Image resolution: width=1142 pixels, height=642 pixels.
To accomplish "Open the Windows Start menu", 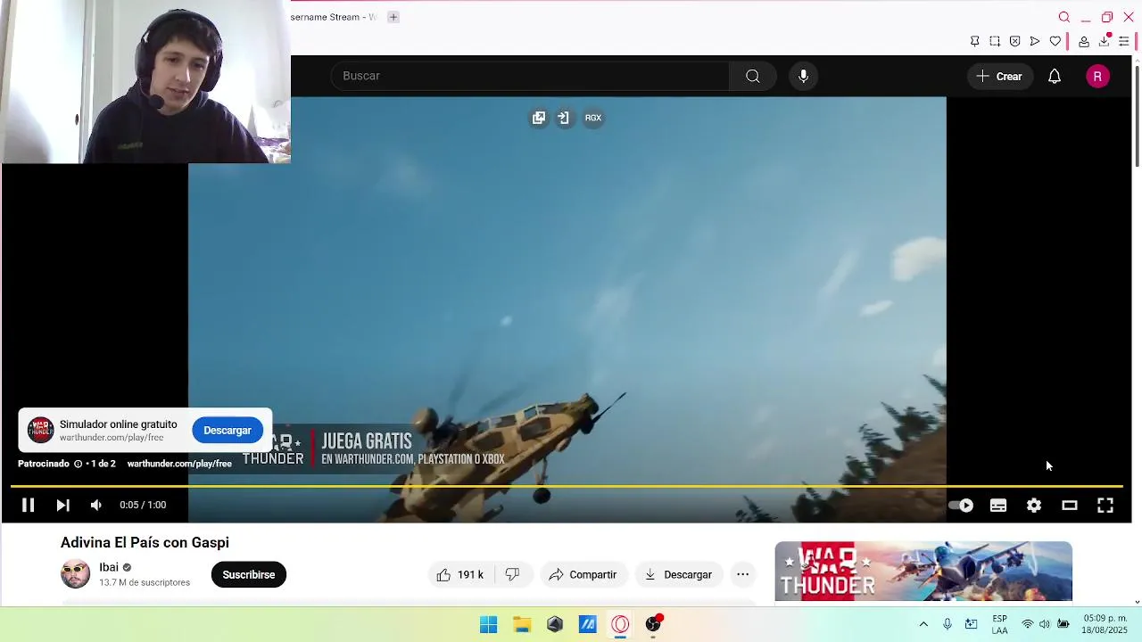I will tap(488, 624).
